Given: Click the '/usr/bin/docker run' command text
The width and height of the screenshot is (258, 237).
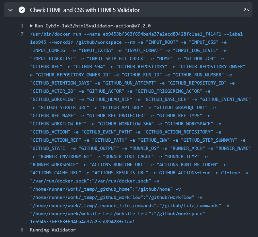Looking at the screenshot, I should pos(56,34).
